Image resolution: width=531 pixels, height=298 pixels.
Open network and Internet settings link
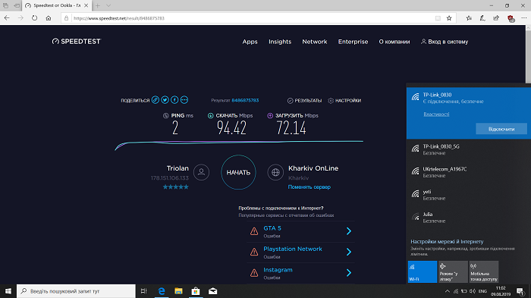pyautogui.click(x=447, y=242)
